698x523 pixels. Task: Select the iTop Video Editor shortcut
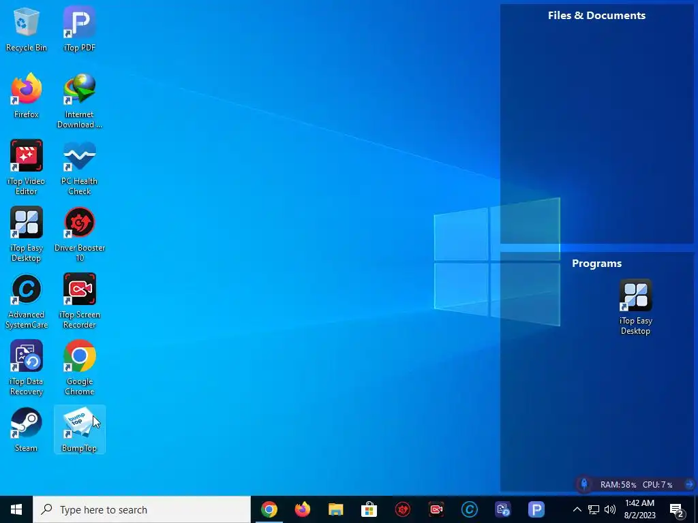pyautogui.click(x=27, y=168)
